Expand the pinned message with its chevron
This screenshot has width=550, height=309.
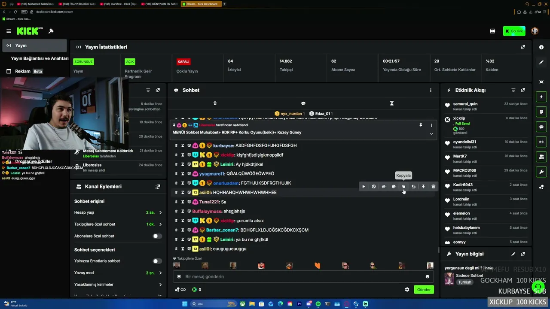[431, 133]
